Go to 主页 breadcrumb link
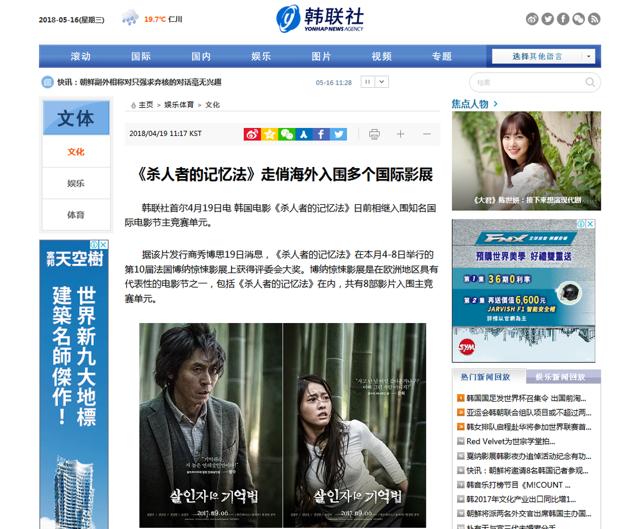624x529 pixels. point(146,105)
